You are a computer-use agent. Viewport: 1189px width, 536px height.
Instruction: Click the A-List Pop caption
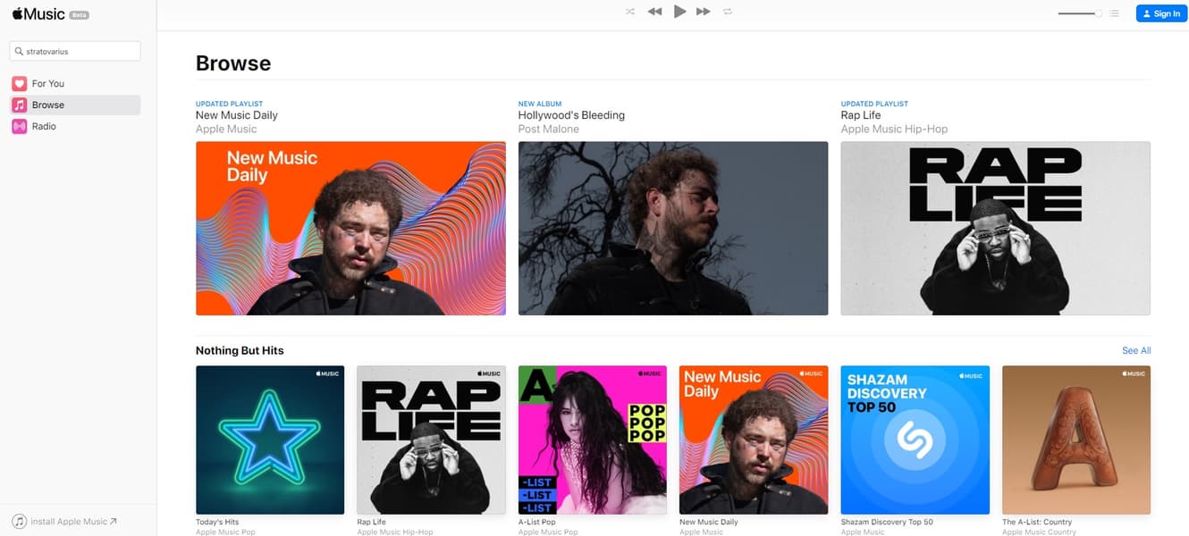click(537, 522)
